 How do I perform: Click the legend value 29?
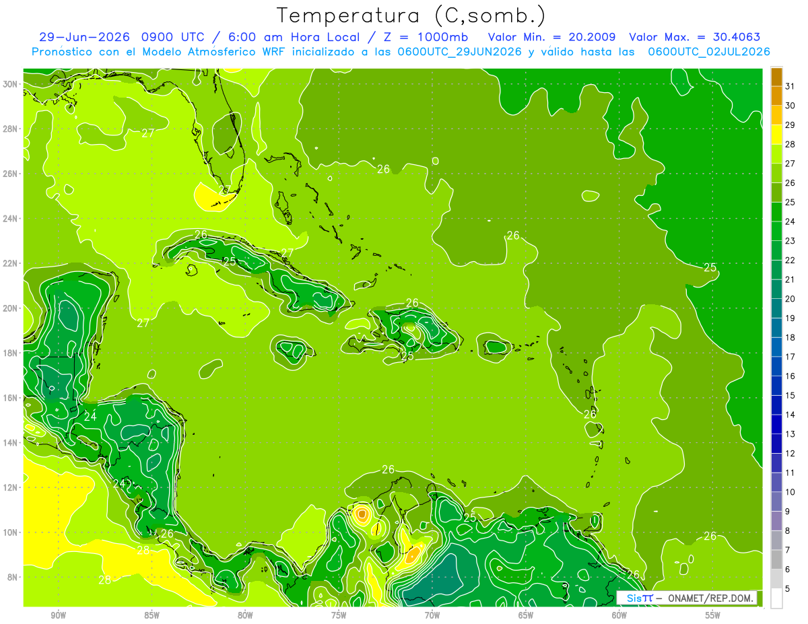790,125
